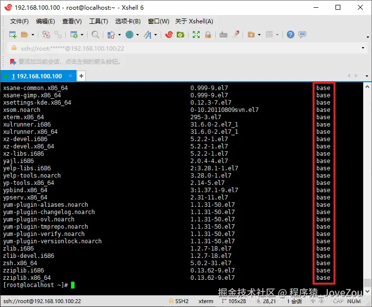Viewport: 372px width, 307px height.
Task: Expand the toolbar overflow options arrow
Action: pyautogui.click(x=368, y=37)
